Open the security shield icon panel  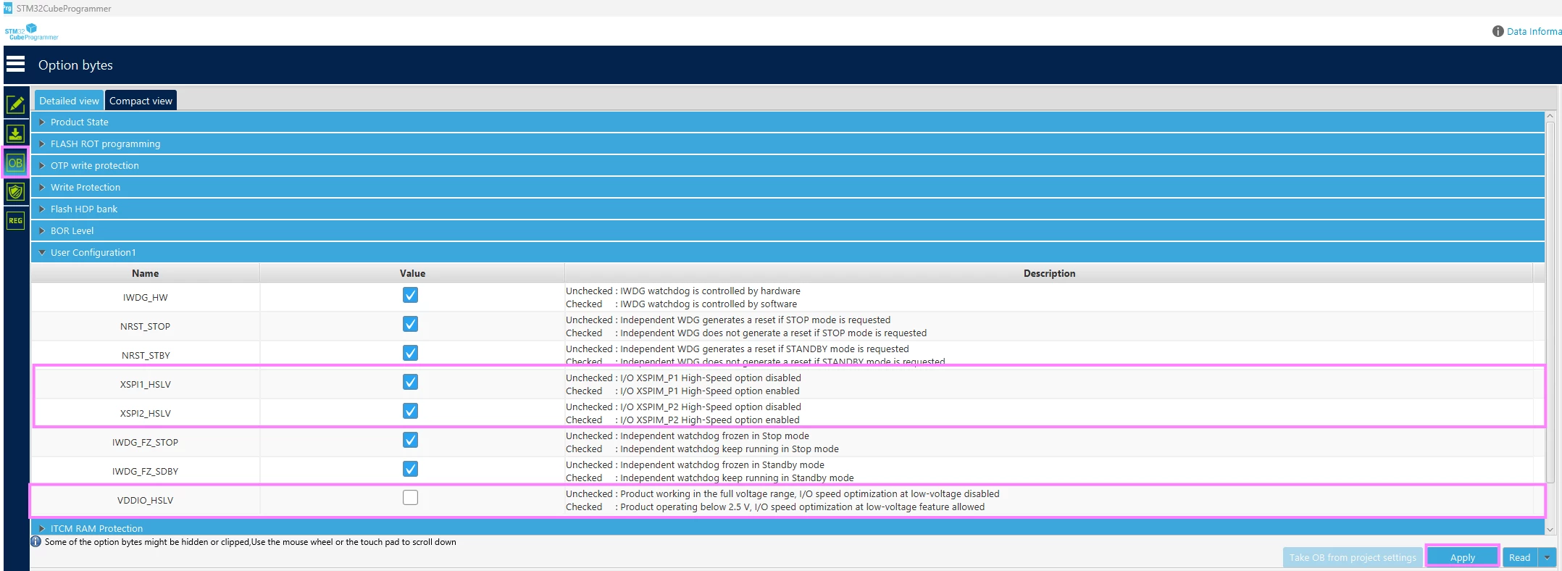click(x=15, y=191)
